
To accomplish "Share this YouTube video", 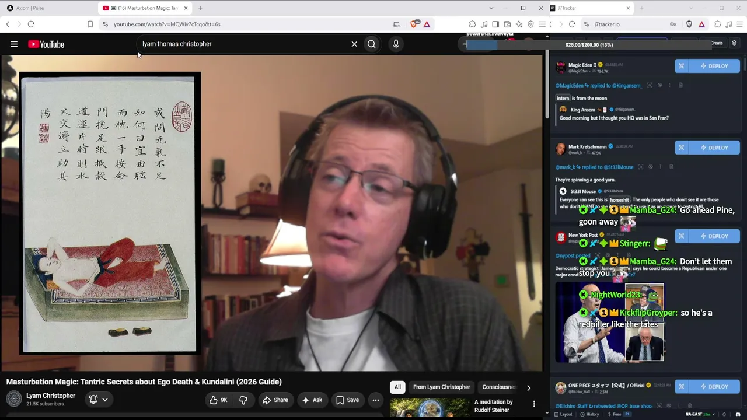I will (x=275, y=400).
